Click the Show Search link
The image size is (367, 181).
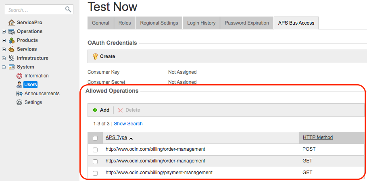click(x=128, y=124)
